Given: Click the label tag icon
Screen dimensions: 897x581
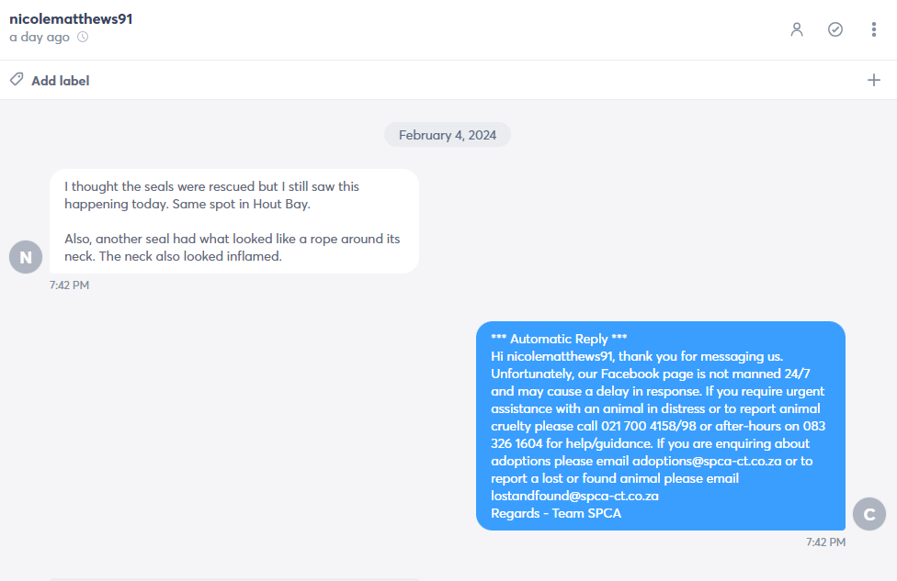Looking at the screenshot, I should point(17,80).
